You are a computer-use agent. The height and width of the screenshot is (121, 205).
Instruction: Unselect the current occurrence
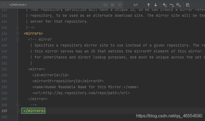coord(172,5)
